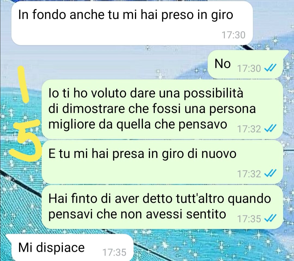This screenshot has width=294, height=261.
Task: Click the 17:30 timestamp next to 'No'
Action: (249, 68)
